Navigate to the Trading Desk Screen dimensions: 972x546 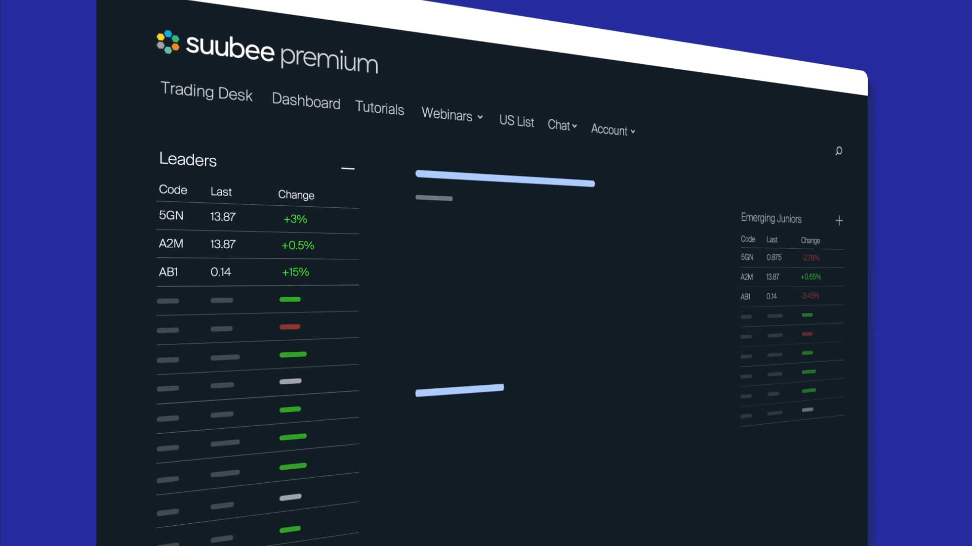[207, 93]
